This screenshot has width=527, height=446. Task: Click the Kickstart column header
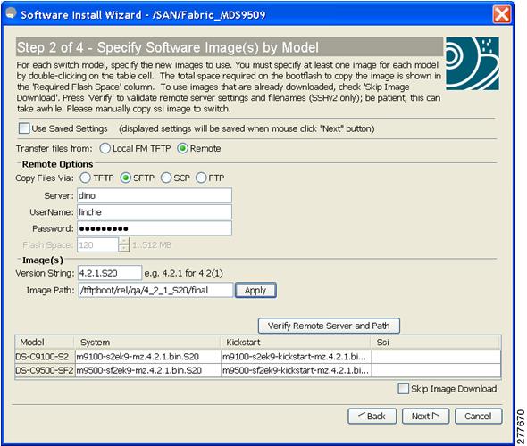pyautogui.click(x=296, y=342)
